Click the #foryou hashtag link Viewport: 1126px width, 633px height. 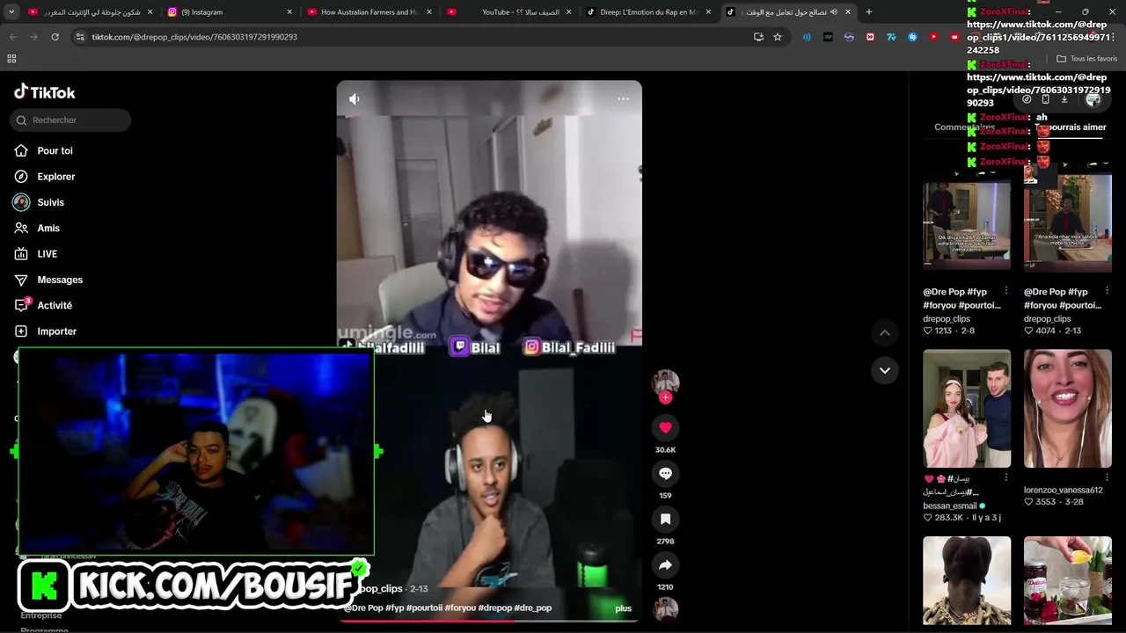[460, 608]
